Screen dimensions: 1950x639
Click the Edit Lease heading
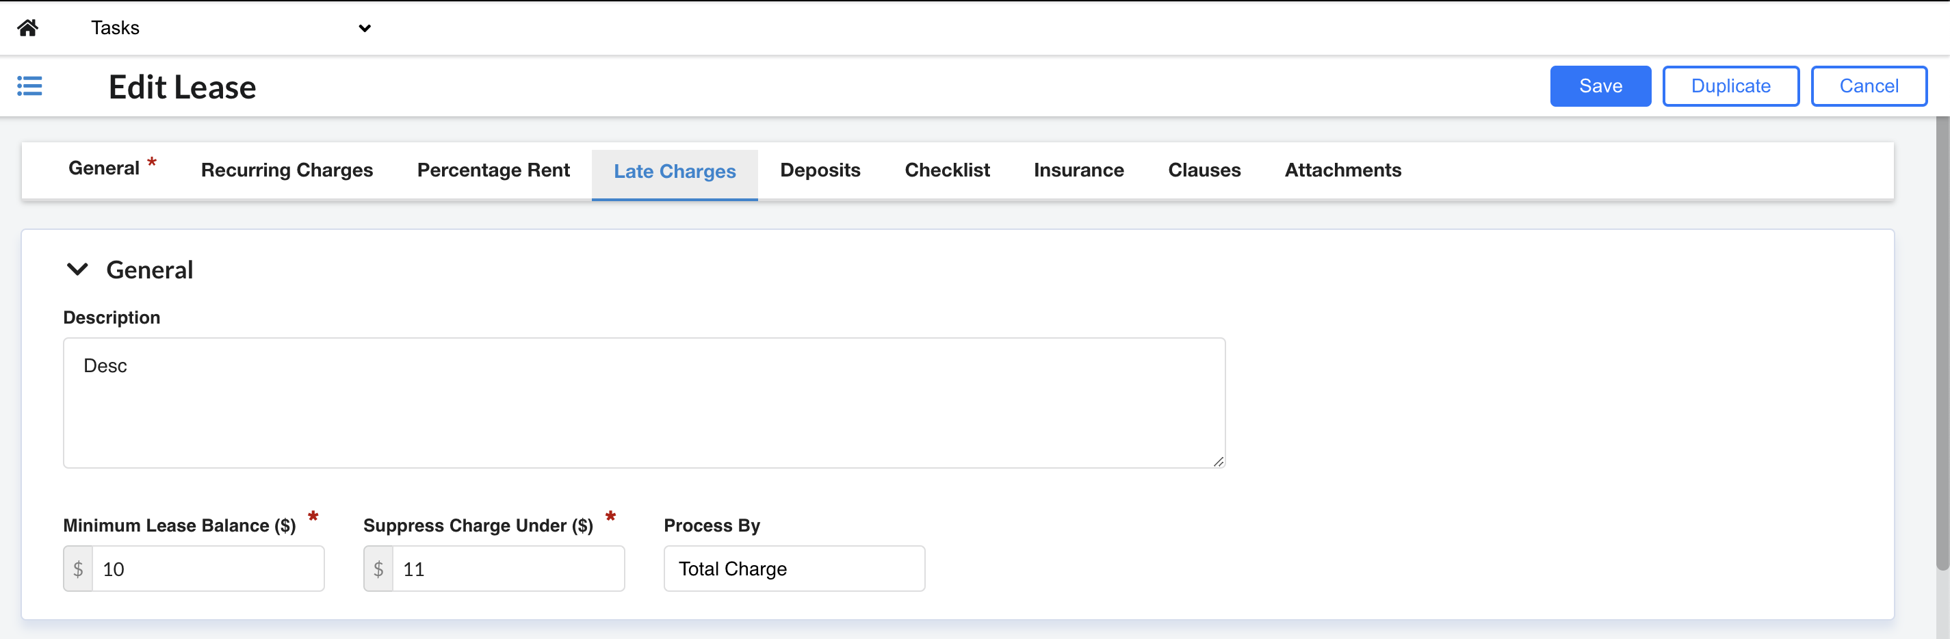(x=183, y=87)
